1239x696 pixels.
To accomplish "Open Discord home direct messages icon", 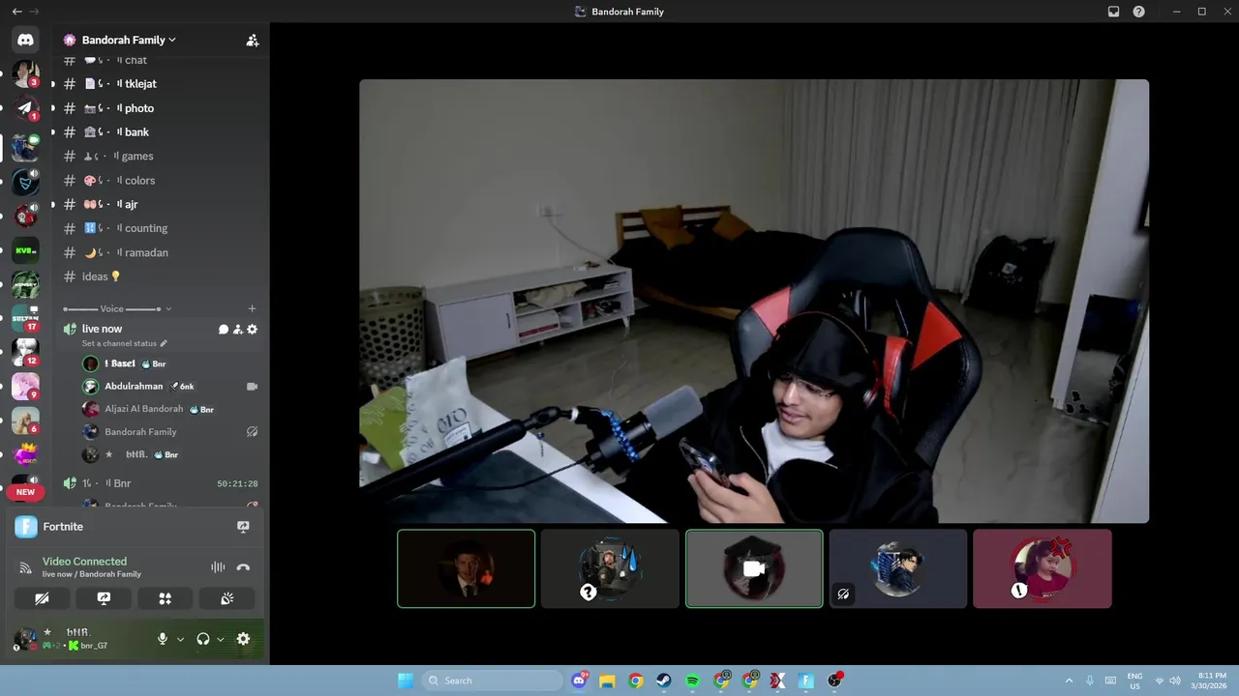I will point(25,41).
